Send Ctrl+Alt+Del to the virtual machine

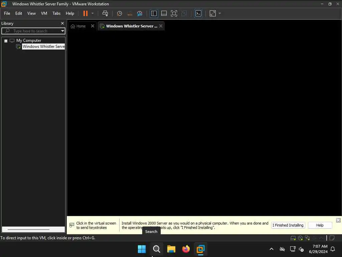click(105, 13)
